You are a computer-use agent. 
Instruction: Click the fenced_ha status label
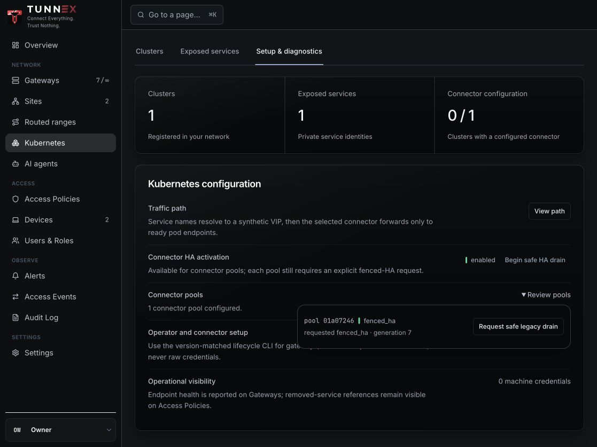coord(379,321)
